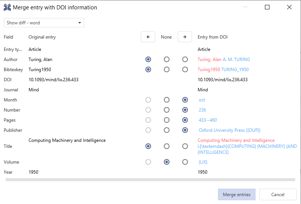Open the Show diff - word dropdown

point(44,23)
